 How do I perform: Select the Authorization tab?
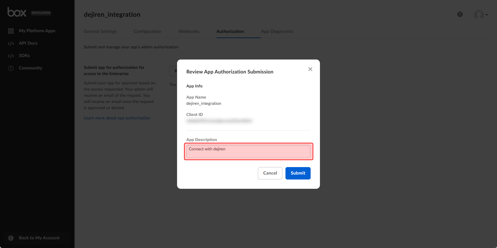coord(230,31)
